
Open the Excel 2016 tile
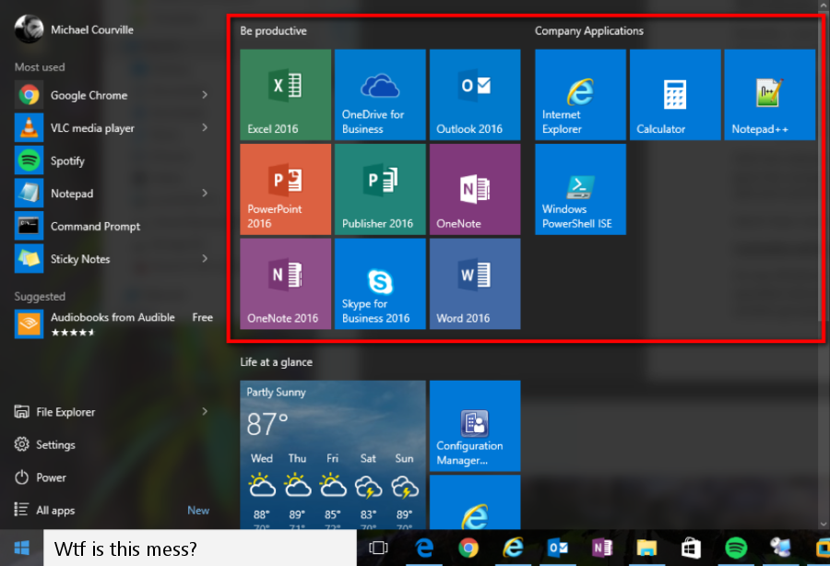click(285, 94)
